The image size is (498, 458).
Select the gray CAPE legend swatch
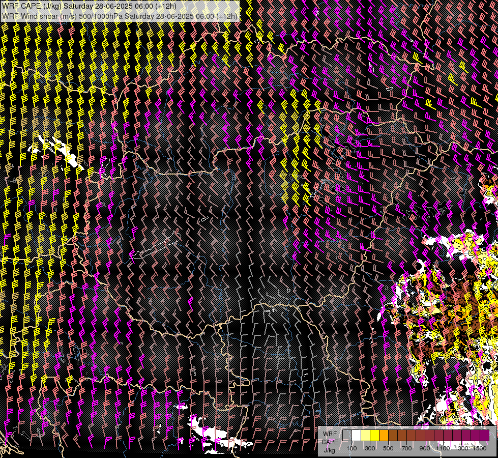[x=347, y=436]
